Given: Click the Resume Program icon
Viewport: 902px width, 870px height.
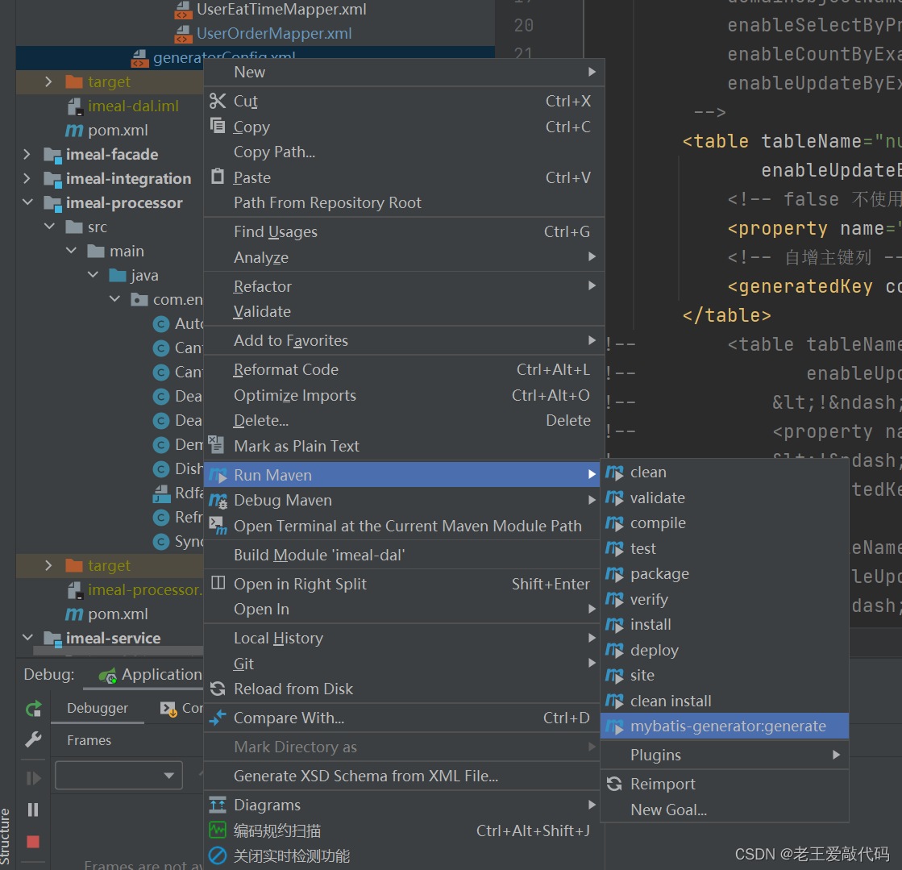Looking at the screenshot, I should point(33,779).
